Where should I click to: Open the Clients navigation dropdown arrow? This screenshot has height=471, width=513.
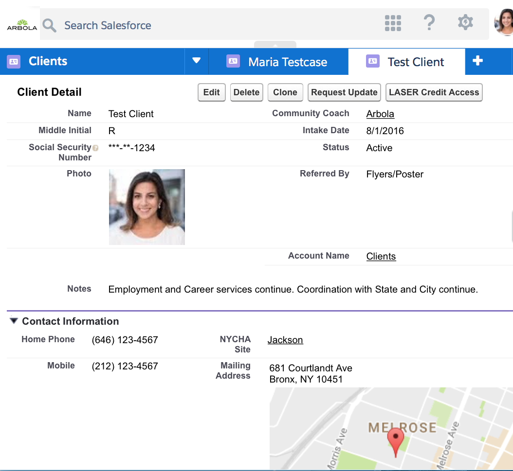(x=196, y=60)
